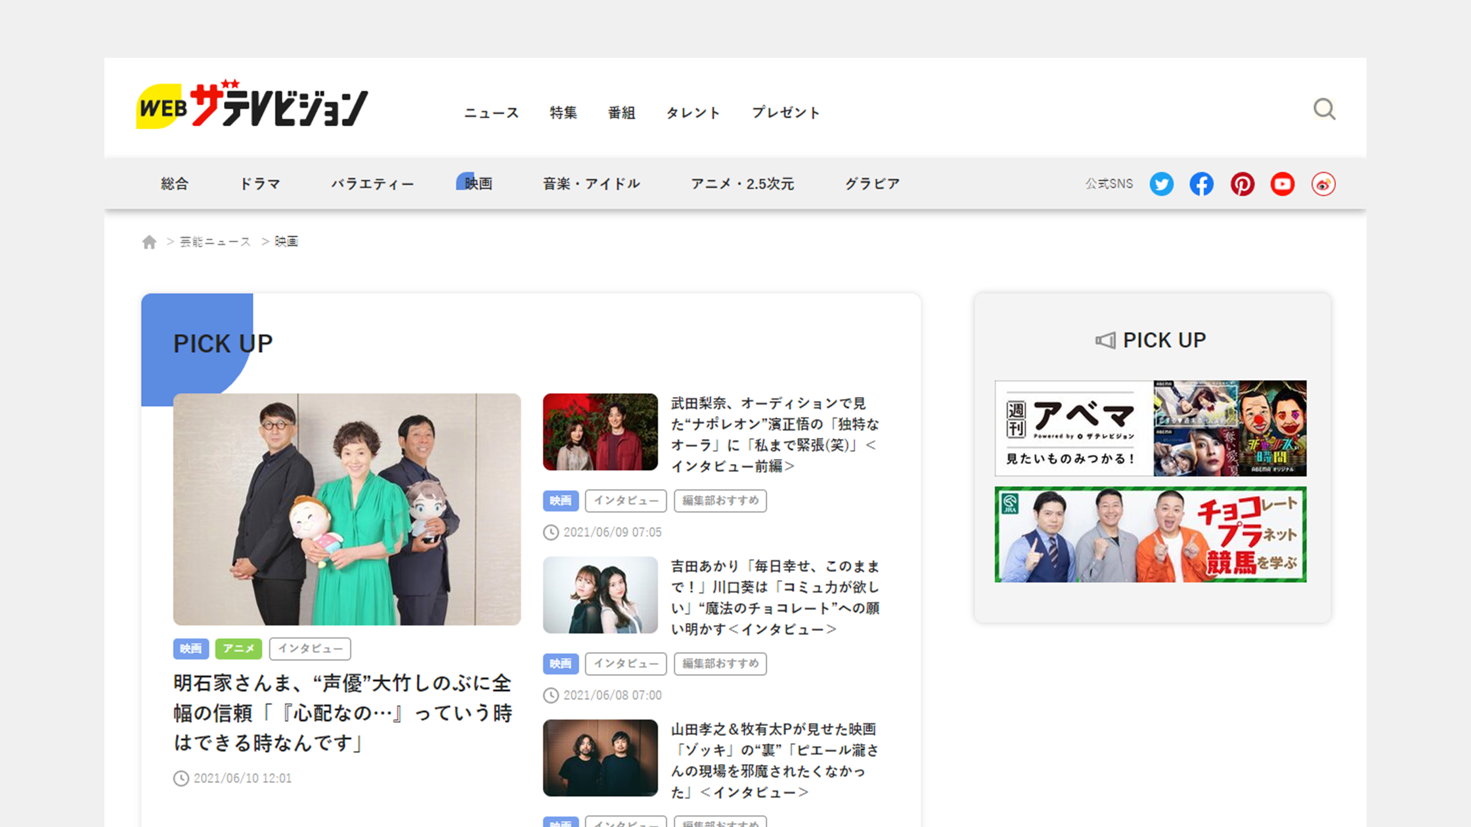This screenshot has width=1471, height=827.
Task: Click the インタビュー tag of 武田梨奈 article
Action: 626,501
